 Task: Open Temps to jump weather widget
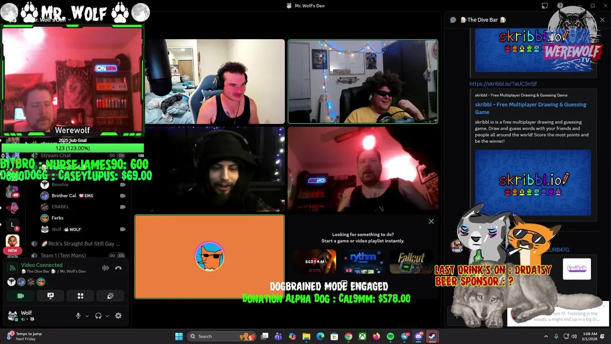(24, 336)
